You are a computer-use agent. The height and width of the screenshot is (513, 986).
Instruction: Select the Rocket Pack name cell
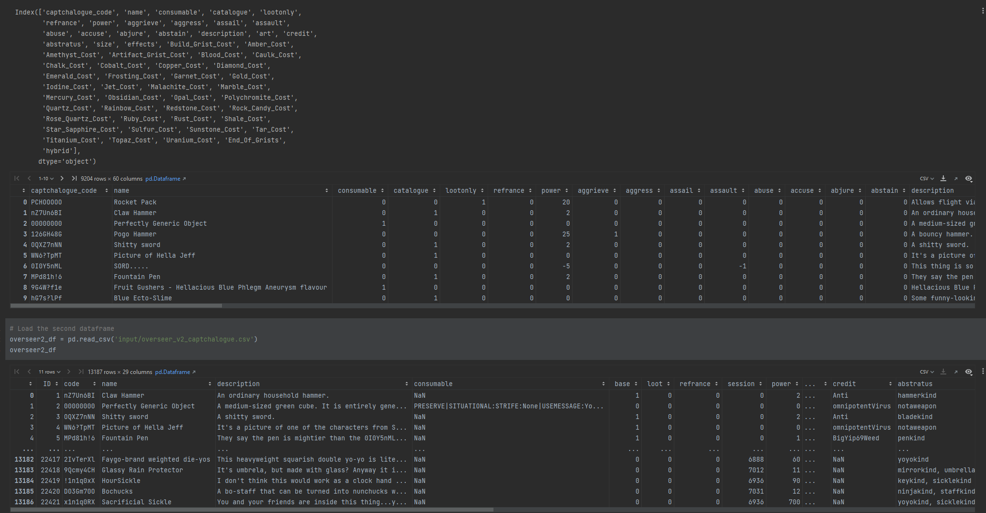pyautogui.click(x=222, y=202)
